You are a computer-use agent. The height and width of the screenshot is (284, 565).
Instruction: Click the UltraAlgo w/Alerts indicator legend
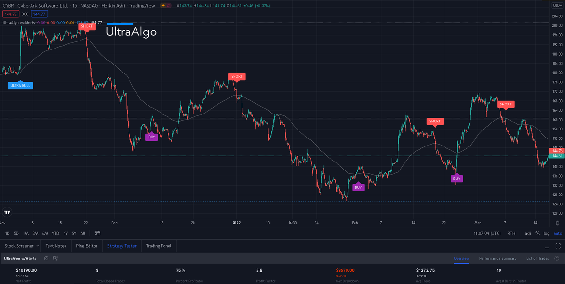coord(18,22)
